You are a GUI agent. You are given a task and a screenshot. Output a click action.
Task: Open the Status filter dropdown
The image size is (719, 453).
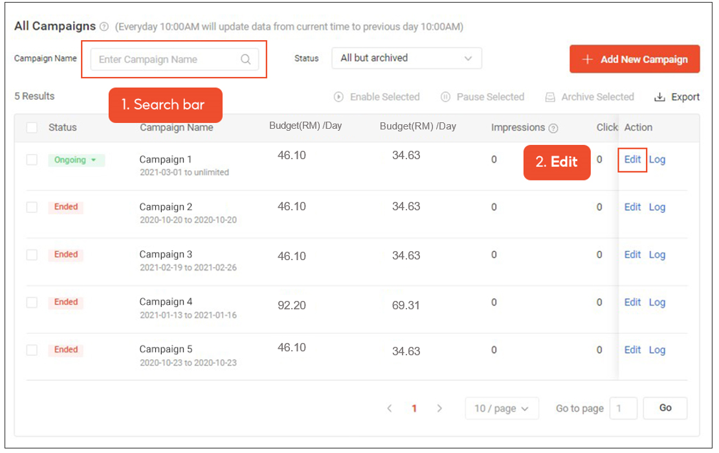(406, 58)
